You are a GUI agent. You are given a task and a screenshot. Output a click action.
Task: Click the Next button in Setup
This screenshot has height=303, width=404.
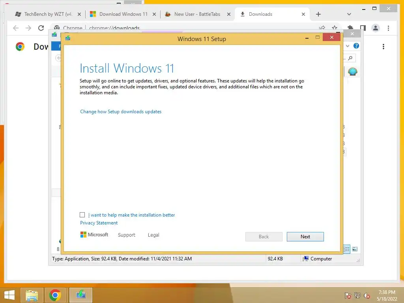tap(305, 237)
